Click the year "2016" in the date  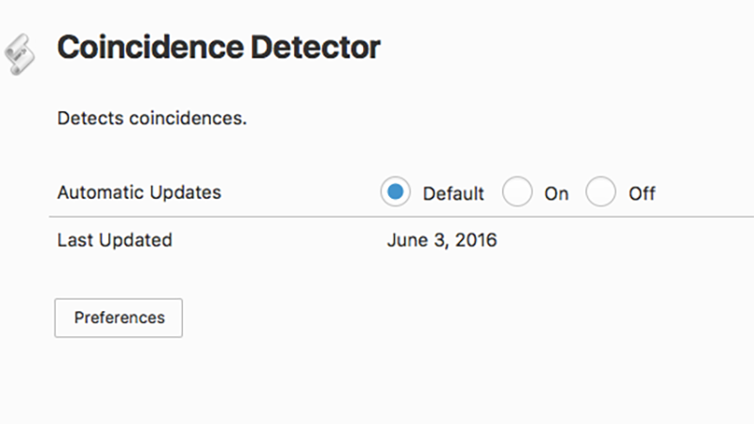[x=476, y=240]
